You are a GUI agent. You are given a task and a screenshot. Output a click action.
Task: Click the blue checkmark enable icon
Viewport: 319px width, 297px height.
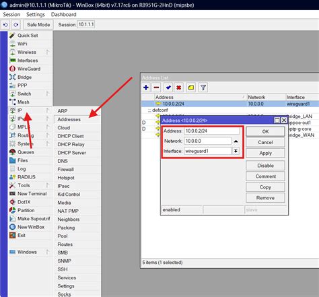(168, 88)
